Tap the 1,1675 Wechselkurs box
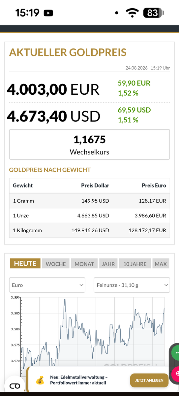 click(x=90, y=145)
